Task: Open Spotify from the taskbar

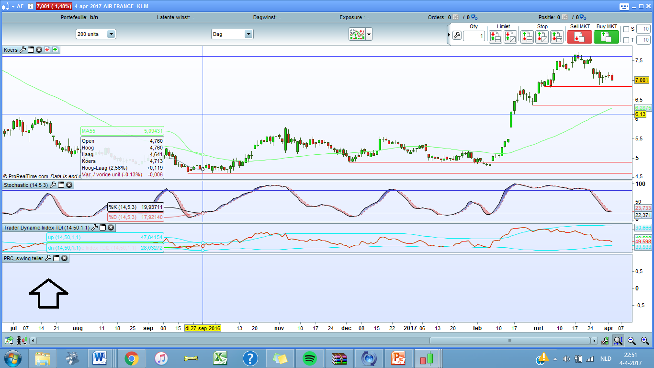Action: [x=310, y=358]
